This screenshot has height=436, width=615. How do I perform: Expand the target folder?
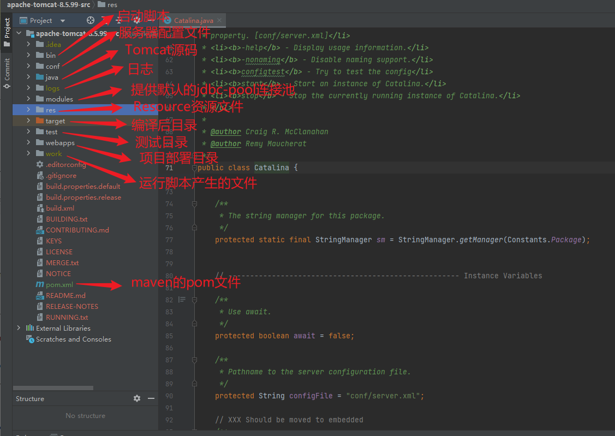28,121
